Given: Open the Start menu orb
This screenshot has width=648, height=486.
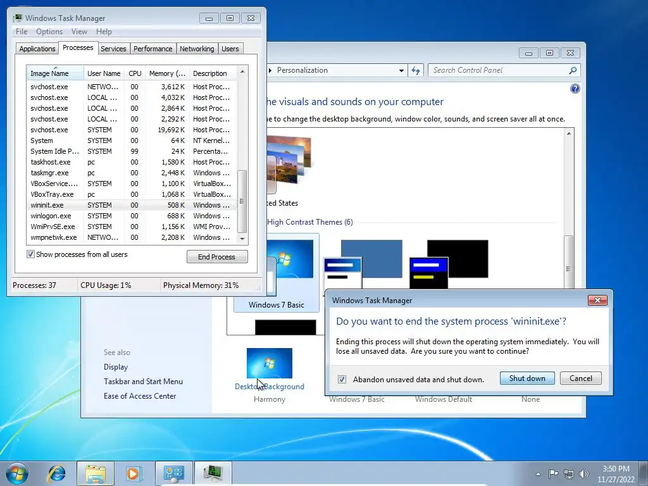Looking at the screenshot, I should pyautogui.click(x=17, y=473).
